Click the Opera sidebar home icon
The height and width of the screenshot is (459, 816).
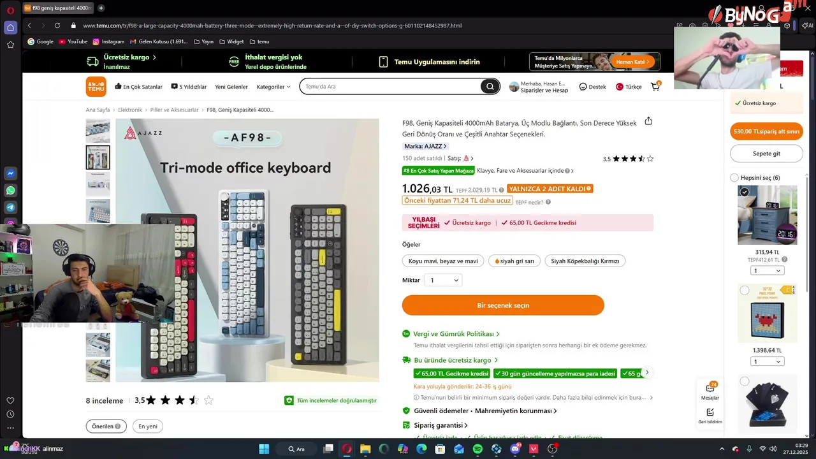point(10,27)
